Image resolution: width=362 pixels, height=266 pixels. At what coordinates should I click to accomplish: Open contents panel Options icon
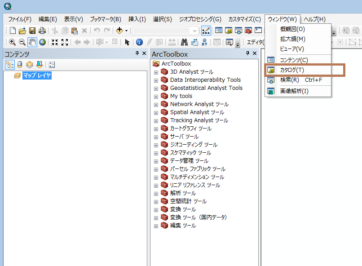52,65
